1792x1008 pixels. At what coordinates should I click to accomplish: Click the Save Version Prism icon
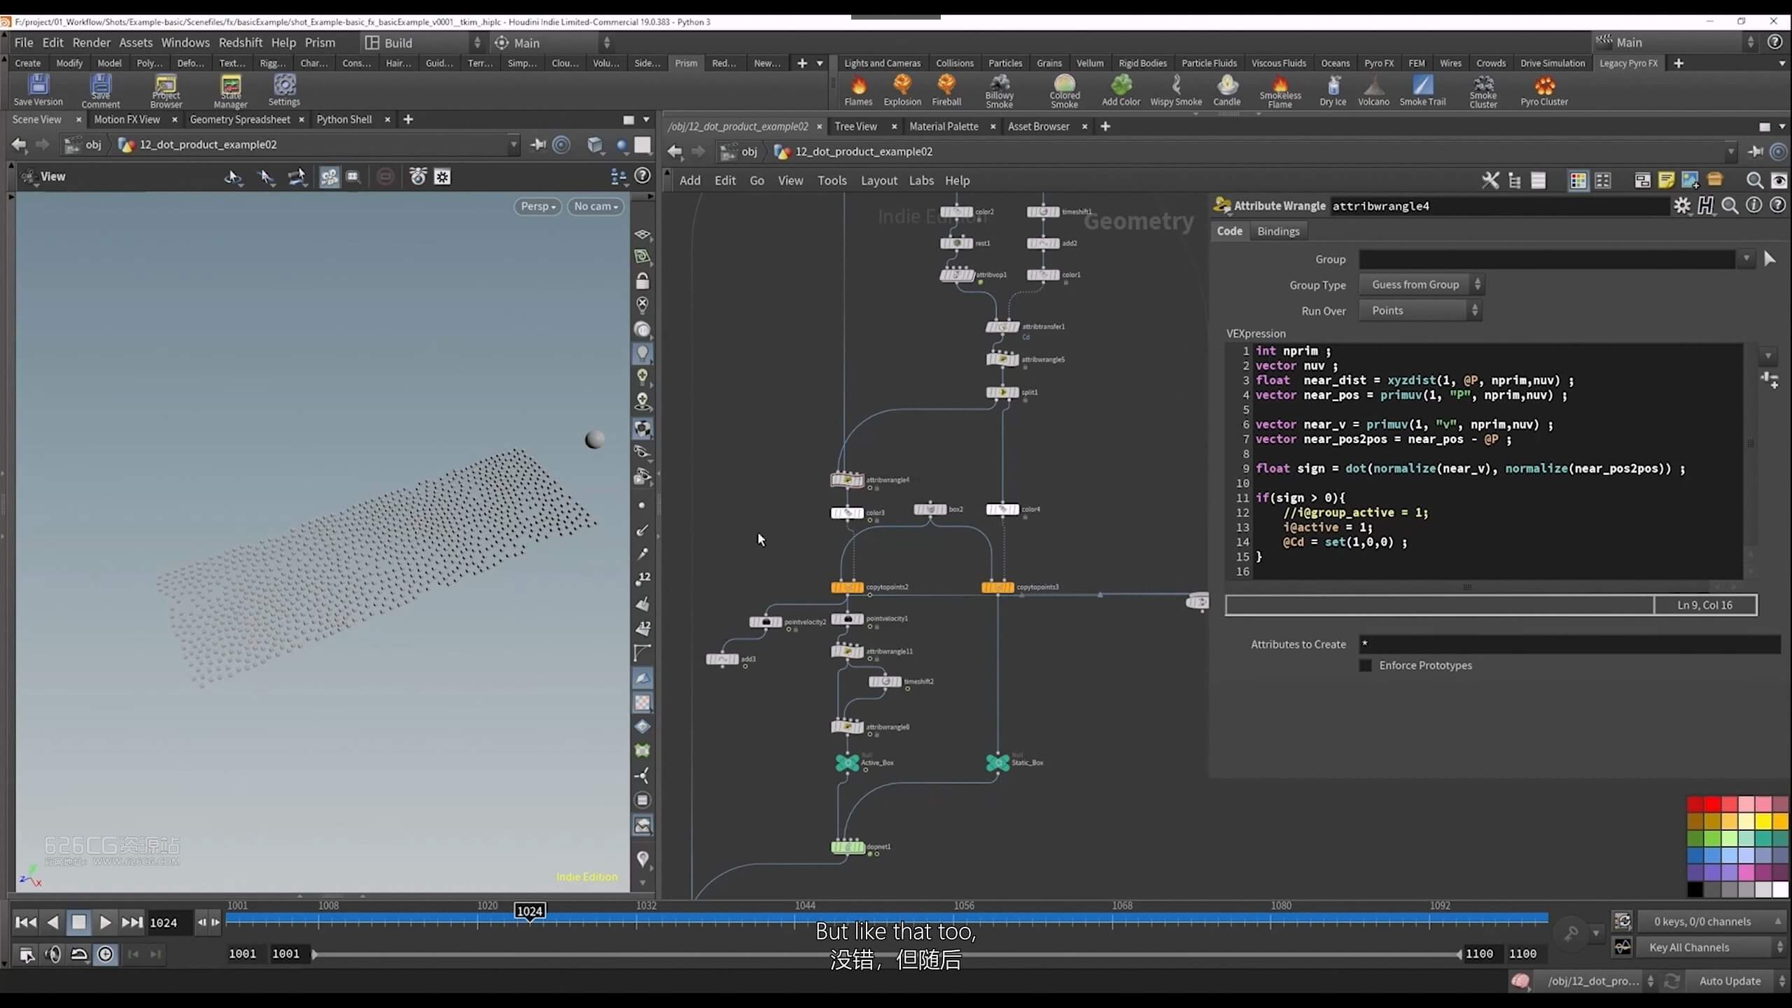pyautogui.click(x=38, y=91)
